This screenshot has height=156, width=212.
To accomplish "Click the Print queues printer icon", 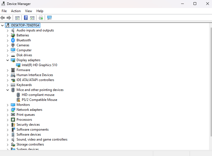I will (13, 115).
